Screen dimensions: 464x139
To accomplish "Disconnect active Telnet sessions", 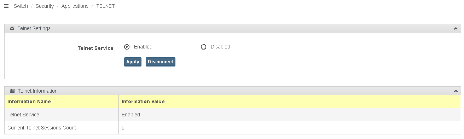I will [x=161, y=62].
